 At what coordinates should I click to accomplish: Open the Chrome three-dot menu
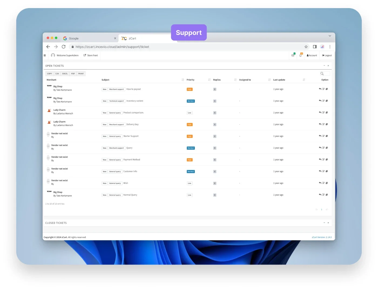[x=330, y=47]
